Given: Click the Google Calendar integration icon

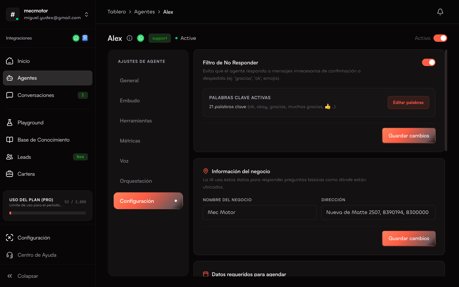Looking at the screenshot, I should pyautogui.click(x=85, y=38).
